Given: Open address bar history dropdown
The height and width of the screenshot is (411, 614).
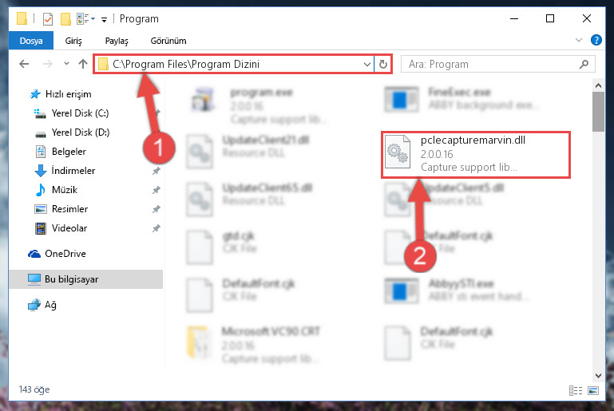Looking at the screenshot, I should tap(367, 64).
